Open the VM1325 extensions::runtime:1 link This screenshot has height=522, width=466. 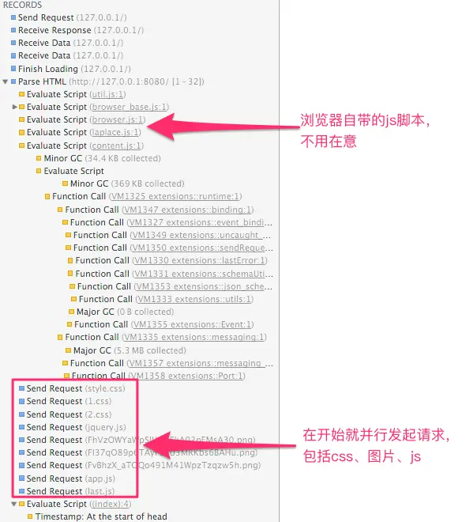[x=175, y=196]
